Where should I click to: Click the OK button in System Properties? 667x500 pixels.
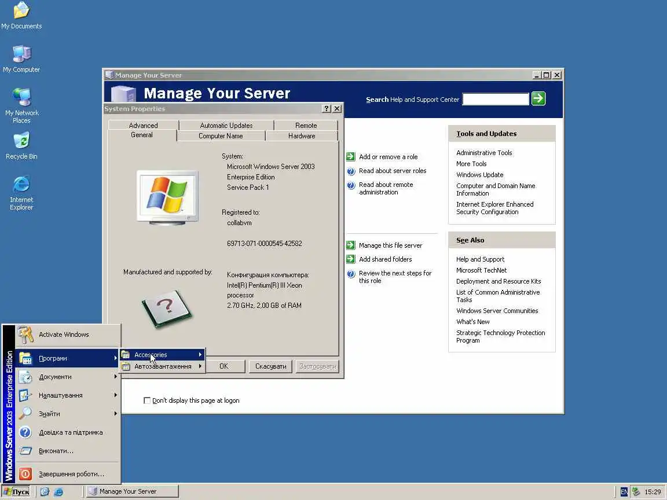[x=223, y=366]
